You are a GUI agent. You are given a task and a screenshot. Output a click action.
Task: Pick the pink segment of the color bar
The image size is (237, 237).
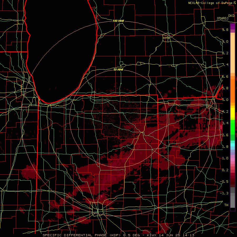click(233, 160)
